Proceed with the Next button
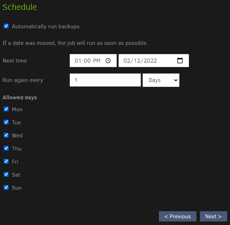 tap(213, 217)
